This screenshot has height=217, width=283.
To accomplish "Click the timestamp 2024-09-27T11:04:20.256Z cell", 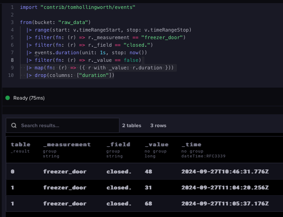I will [x=225, y=188].
